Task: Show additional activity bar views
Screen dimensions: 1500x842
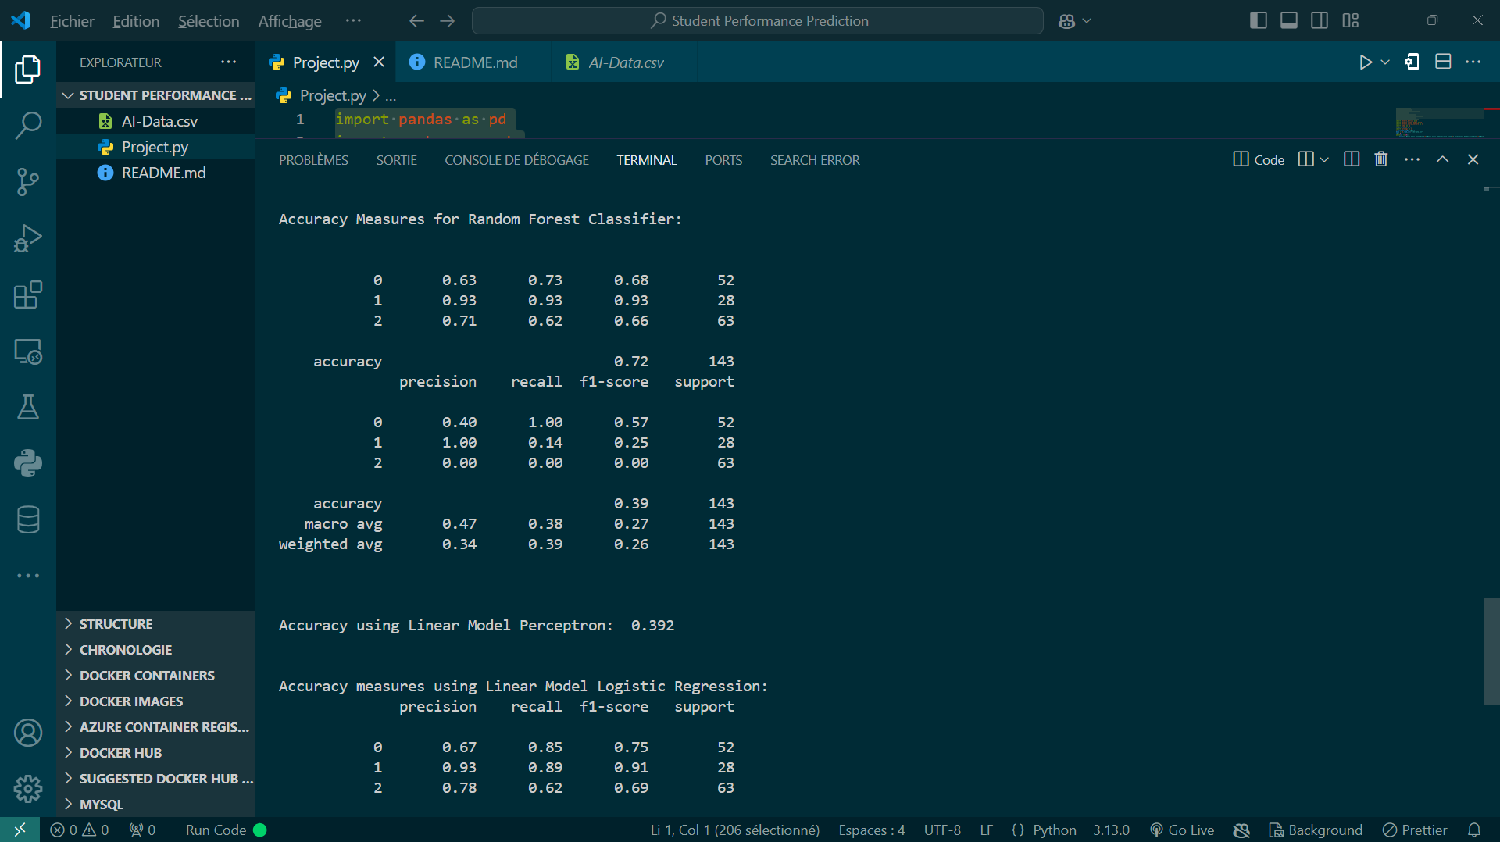Action: 28,576
